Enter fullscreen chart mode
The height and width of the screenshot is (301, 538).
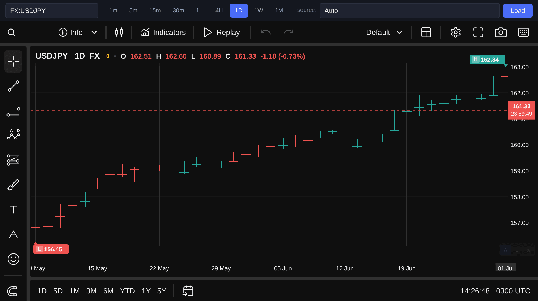(x=478, y=33)
